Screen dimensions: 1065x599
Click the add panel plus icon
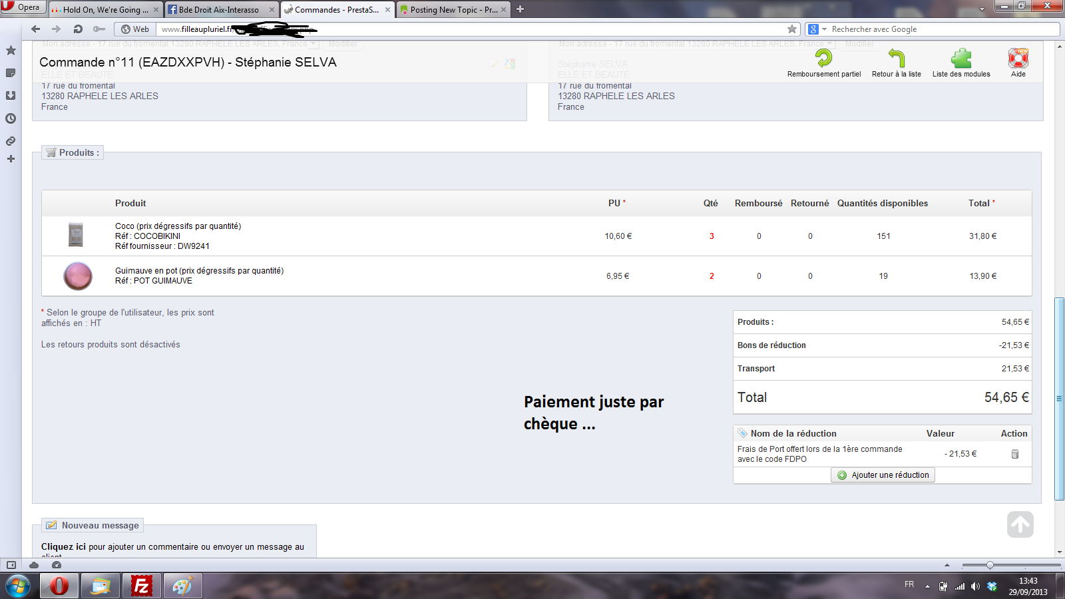pos(11,158)
